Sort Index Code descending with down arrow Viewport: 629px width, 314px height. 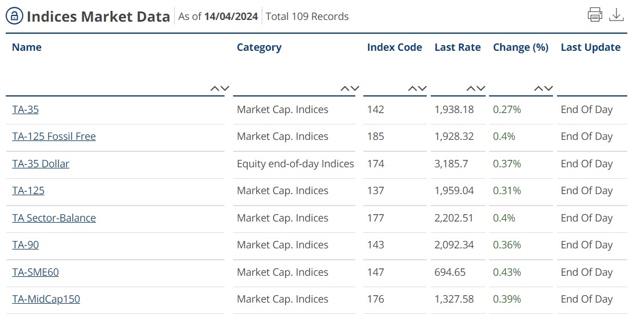[x=423, y=88]
